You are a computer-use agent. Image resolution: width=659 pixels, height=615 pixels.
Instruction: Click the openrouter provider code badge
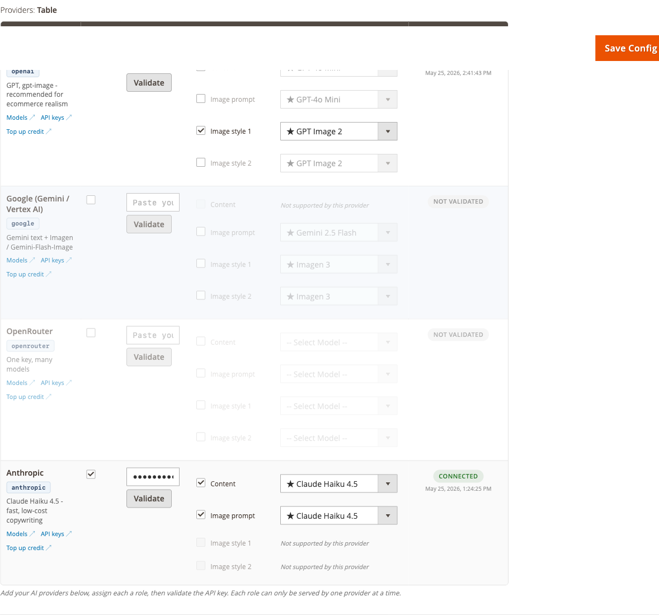(30, 346)
